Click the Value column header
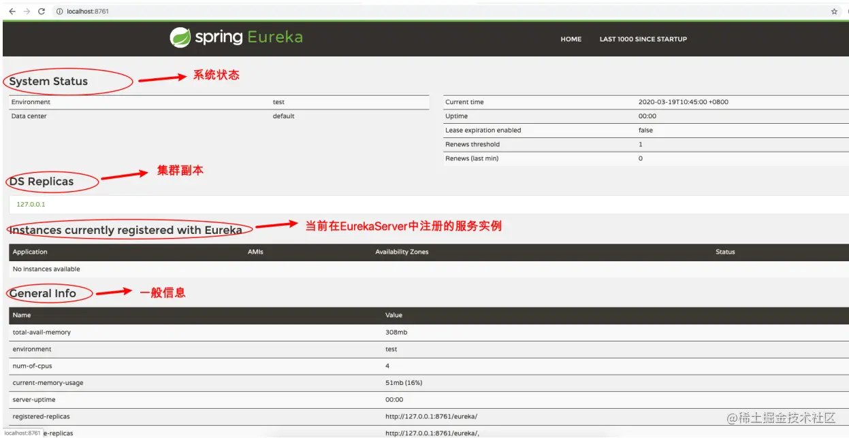The width and height of the screenshot is (849, 438). coord(394,316)
